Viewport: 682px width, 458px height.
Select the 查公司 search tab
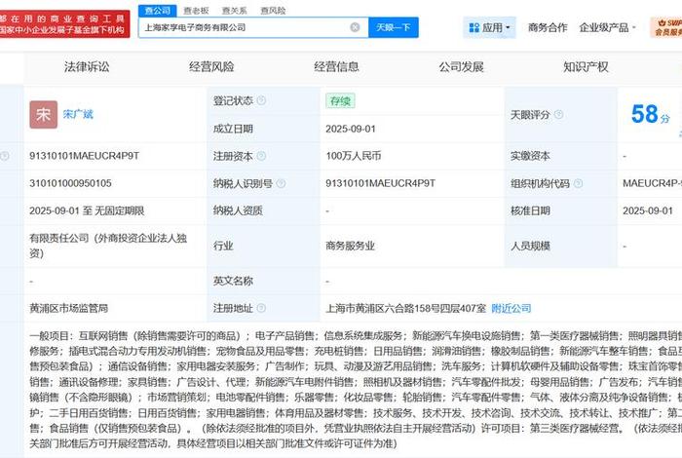158,11
